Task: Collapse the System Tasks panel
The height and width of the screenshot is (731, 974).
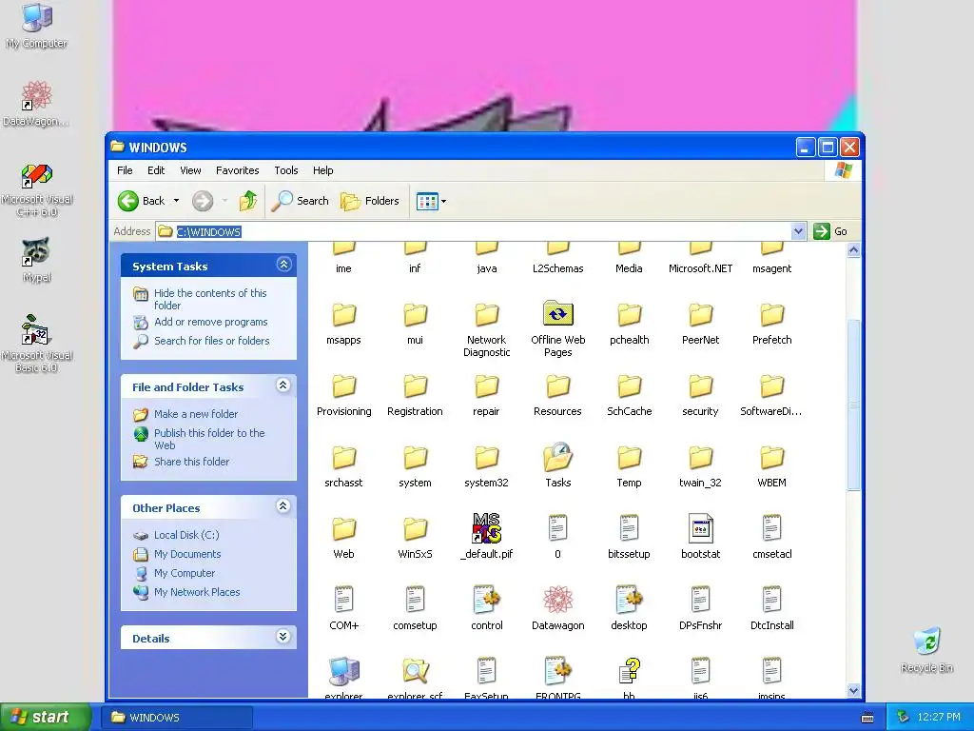Action: click(x=283, y=265)
